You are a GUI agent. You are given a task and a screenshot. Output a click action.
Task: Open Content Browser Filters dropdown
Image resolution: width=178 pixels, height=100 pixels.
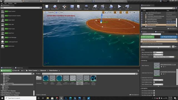[x=39, y=74]
